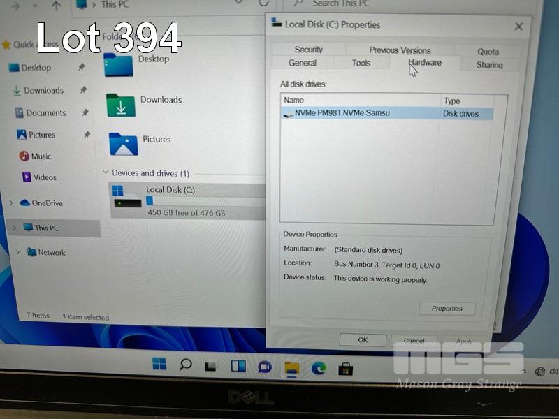This screenshot has height=419, width=559.
Task: Switch to the Tools tab
Action: pyautogui.click(x=361, y=63)
